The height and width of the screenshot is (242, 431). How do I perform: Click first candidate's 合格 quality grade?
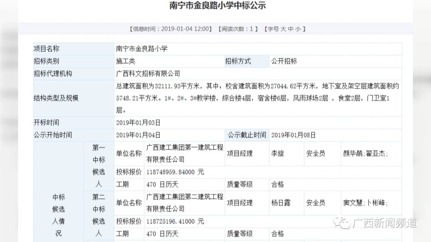[277, 184]
